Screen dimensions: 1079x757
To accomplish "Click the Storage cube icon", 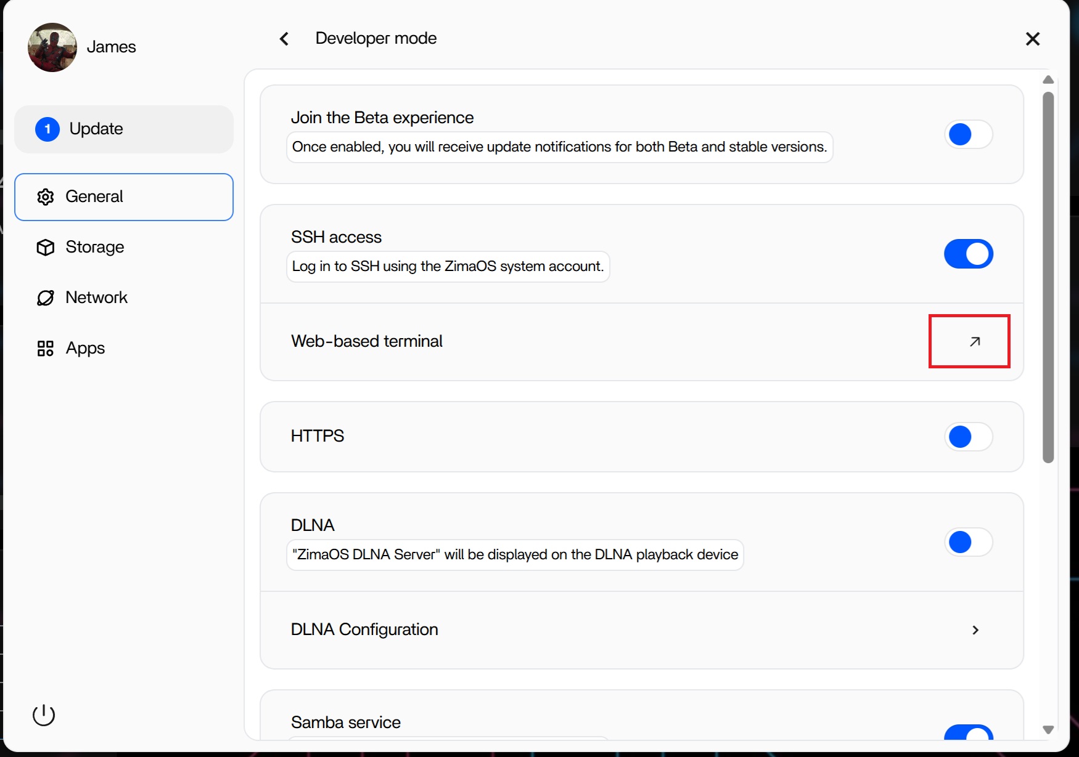I will click(x=46, y=248).
